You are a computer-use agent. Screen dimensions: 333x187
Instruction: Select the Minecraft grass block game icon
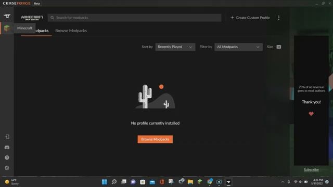(7, 28)
